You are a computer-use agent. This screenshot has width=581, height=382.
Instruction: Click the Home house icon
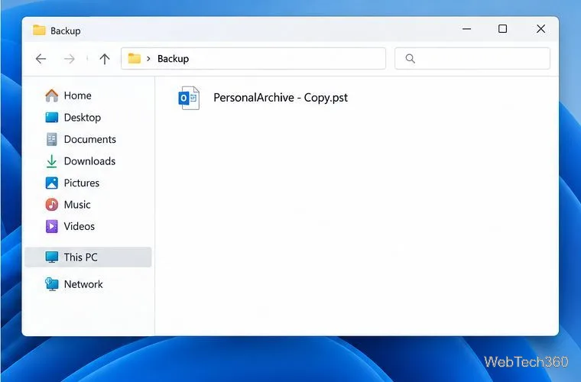pos(51,95)
